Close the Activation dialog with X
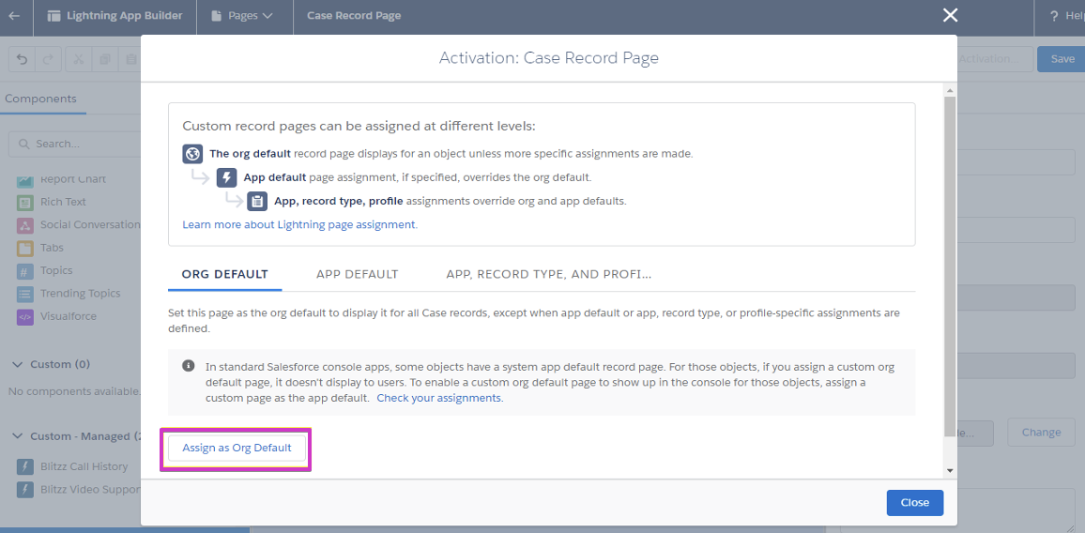The width and height of the screenshot is (1085, 533). 950,15
